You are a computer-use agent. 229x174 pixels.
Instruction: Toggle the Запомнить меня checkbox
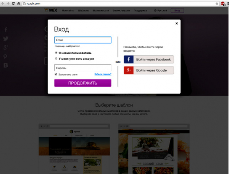tap(56, 74)
